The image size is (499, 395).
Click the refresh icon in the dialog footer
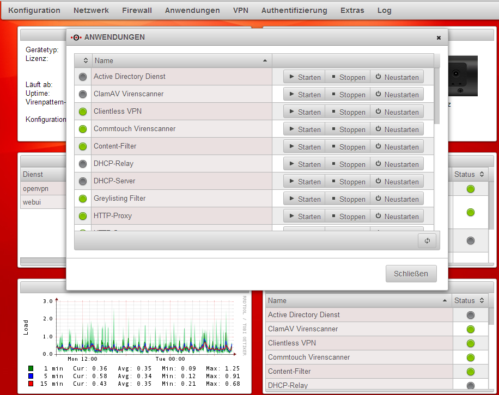(x=427, y=241)
